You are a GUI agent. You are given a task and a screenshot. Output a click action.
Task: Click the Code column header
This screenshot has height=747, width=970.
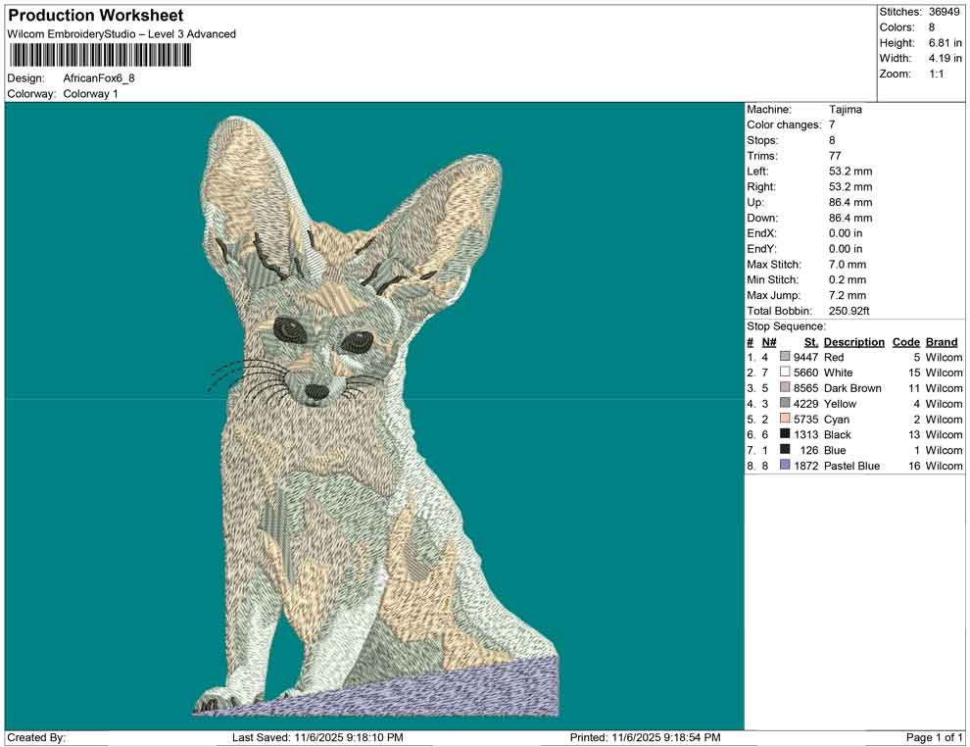[906, 341]
